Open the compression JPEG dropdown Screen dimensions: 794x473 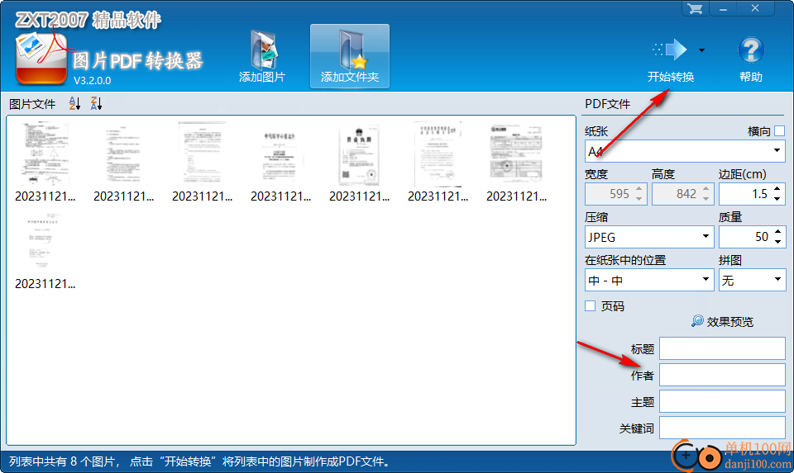pos(649,237)
